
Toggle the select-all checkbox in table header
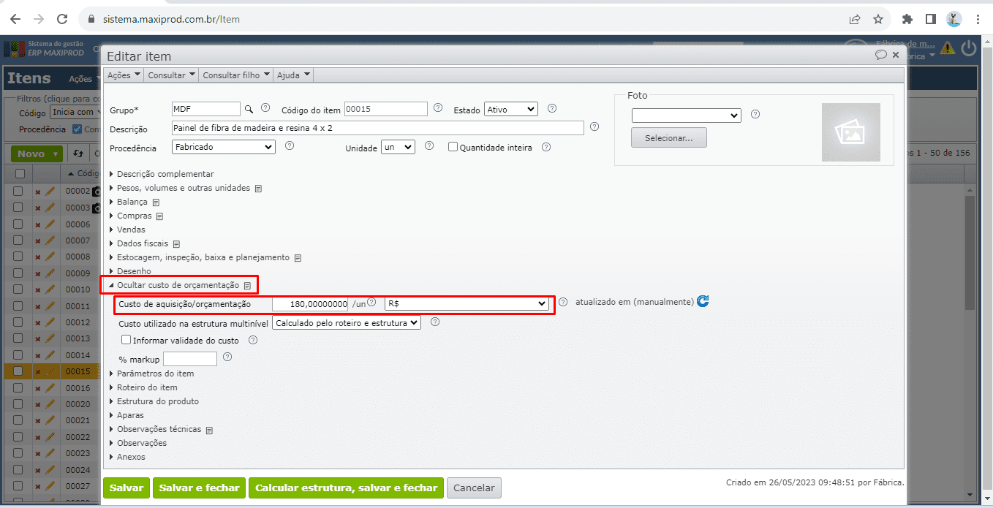click(20, 173)
